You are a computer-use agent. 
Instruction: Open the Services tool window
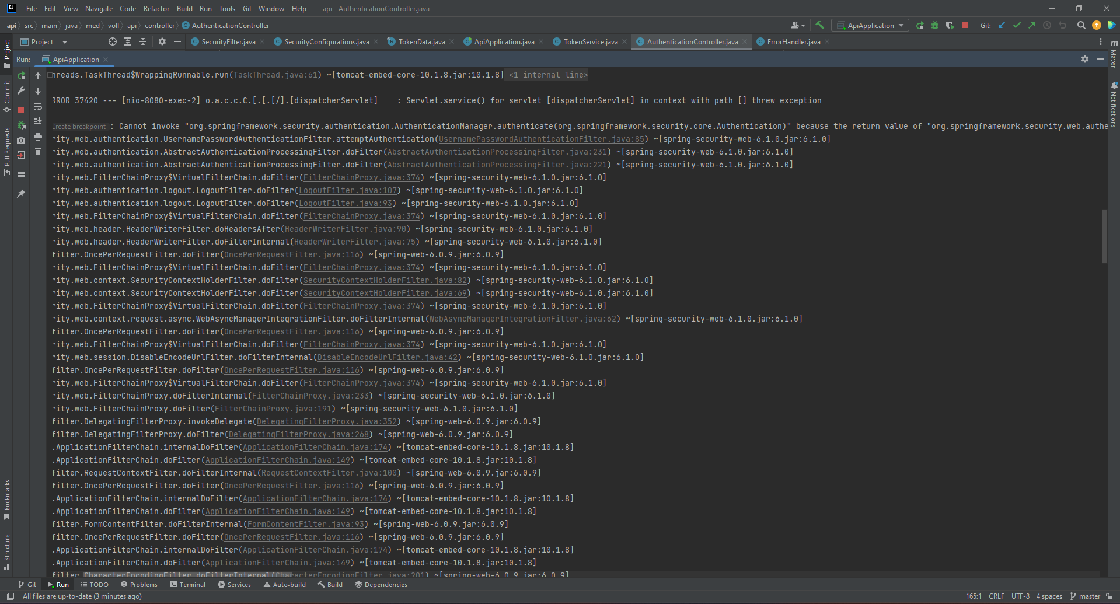click(234, 585)
